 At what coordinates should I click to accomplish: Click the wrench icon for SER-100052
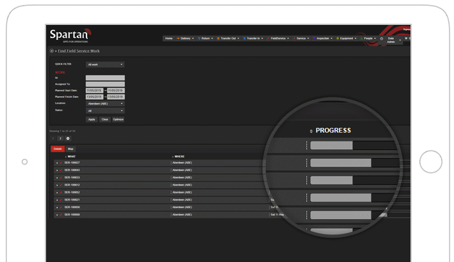61,193
